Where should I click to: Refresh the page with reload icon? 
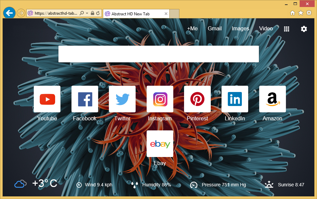point(98,13)
